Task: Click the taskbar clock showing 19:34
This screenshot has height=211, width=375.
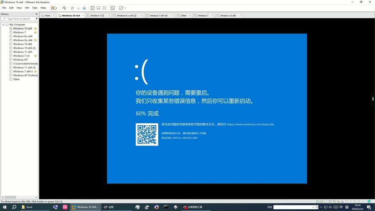Action: (358, 207)
